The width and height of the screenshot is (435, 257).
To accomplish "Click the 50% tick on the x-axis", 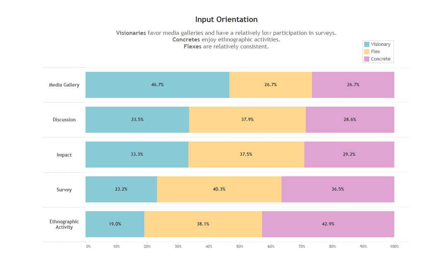I will tap(239, 247).
